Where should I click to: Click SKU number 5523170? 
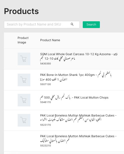click(x=45, y=125)
